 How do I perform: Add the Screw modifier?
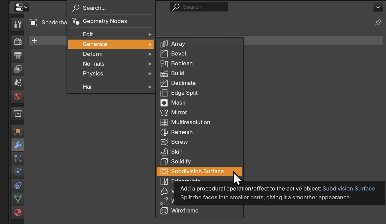coord(199,142)
